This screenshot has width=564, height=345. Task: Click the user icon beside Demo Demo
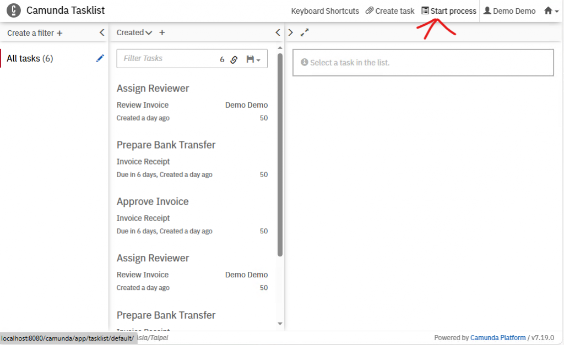click(487, 10)
